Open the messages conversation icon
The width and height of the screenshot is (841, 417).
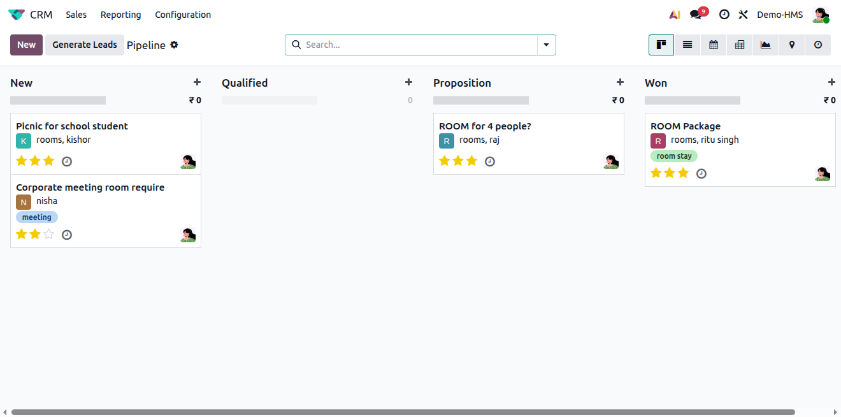pyautogui.click(x=696, y=15)
